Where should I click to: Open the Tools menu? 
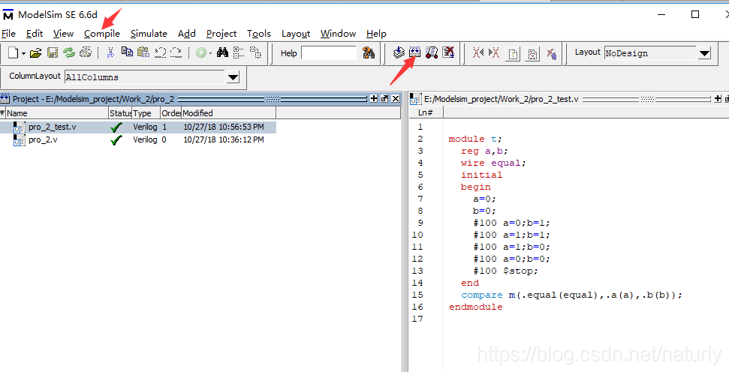point(259,34)
